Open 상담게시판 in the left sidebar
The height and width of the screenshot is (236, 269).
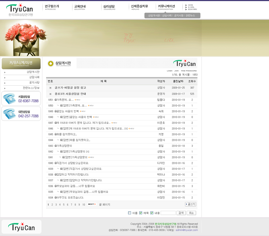(x=33, y=72)
